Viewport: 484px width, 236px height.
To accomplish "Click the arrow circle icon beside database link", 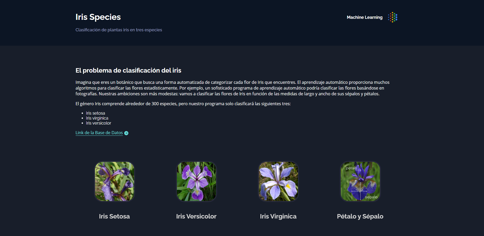I will (126, 133).
